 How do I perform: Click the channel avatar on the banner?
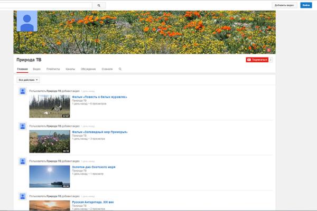(x=27, y=21)
